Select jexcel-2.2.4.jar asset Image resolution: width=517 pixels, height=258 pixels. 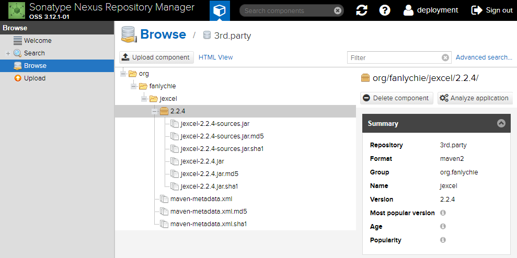point(202,161)
